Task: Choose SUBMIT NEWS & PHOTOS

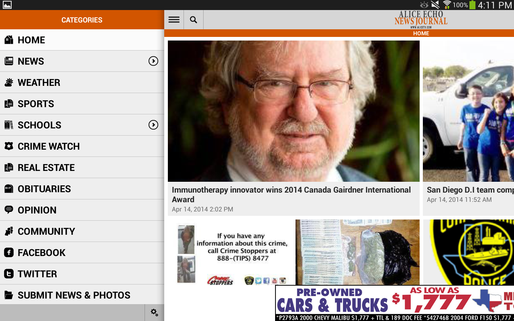Action: (82, 295)
